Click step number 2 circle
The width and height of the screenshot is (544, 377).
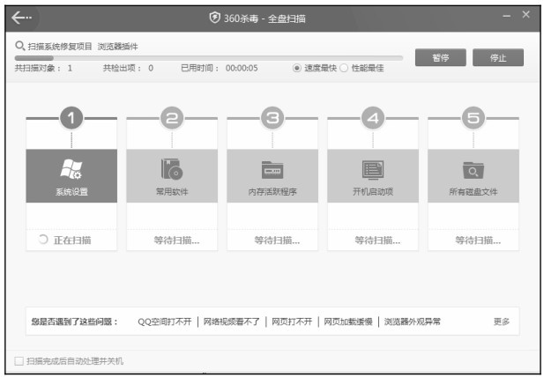click(172, 118)
